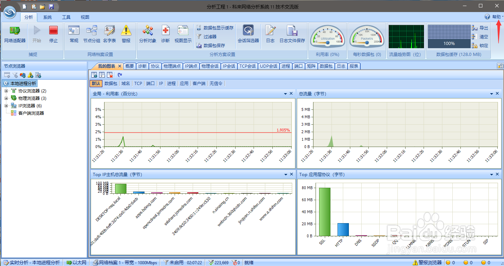Select 客户端浏览器 in the node tree
The height and width of the screenshot is (266, 504).
click(x=31, y=113)
